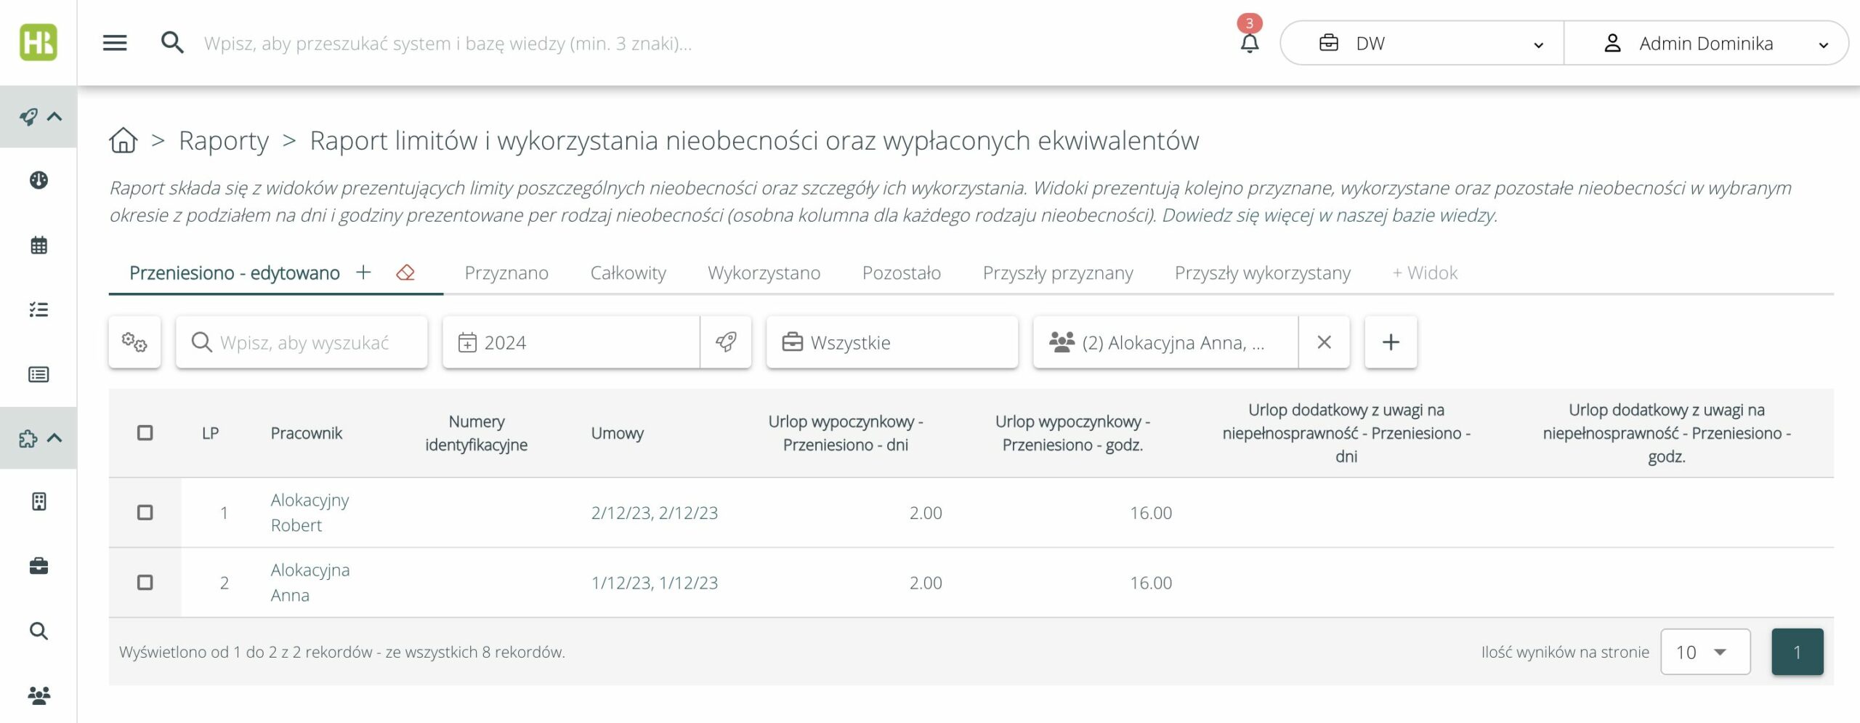Click page 1 pagination button

pos(1797,652)
